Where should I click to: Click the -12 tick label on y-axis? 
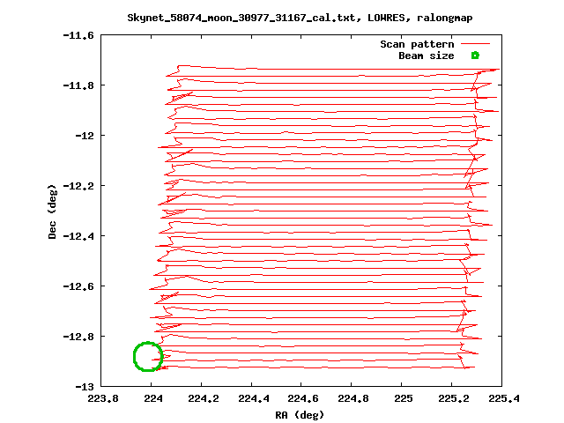point(85,136)
